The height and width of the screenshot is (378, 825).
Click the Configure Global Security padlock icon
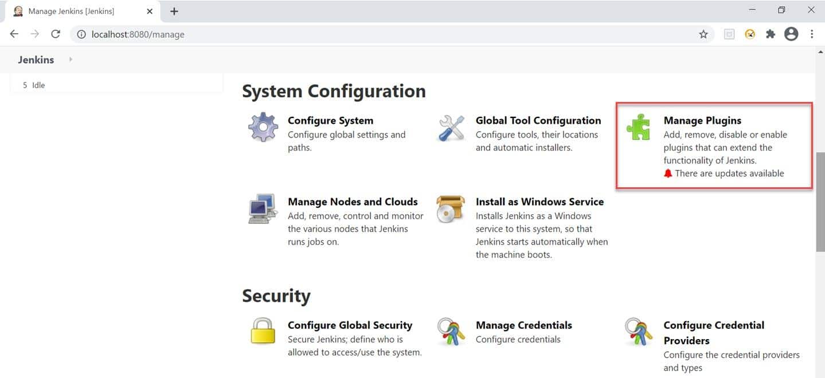pos(263,332)
